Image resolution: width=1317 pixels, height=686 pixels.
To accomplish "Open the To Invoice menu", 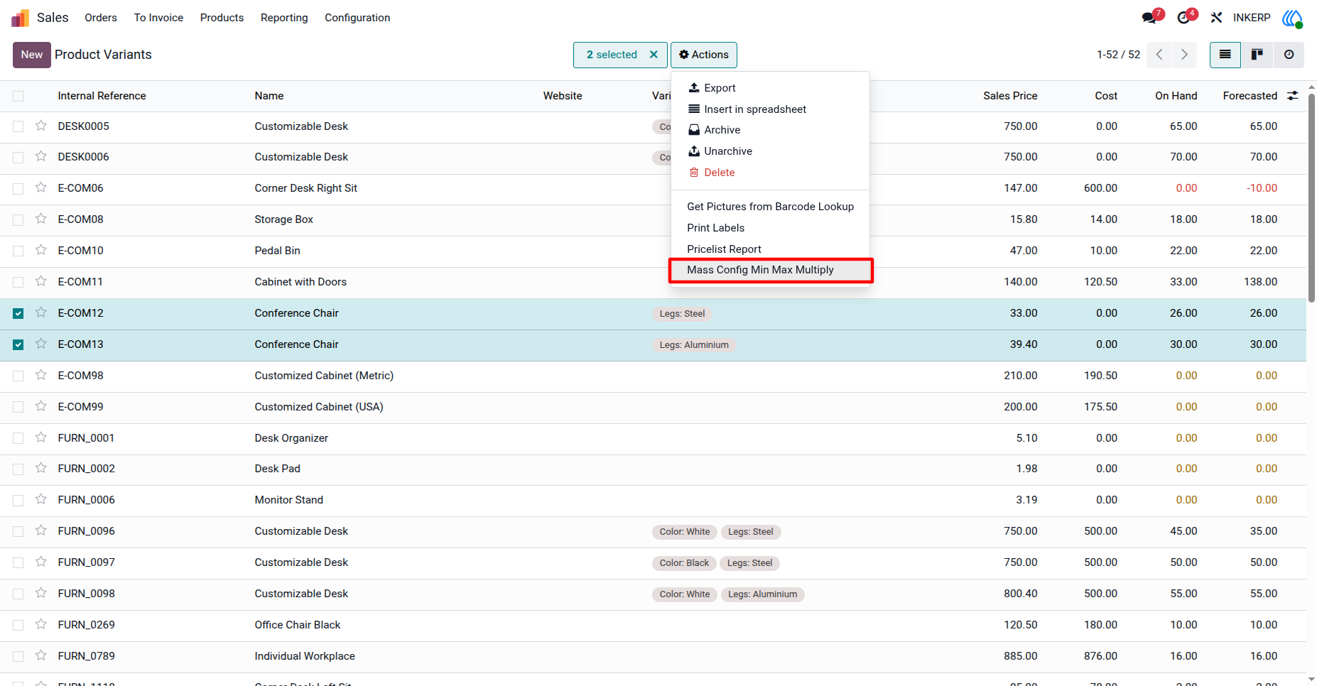I will pyautogui.click(x=158, y=18).
